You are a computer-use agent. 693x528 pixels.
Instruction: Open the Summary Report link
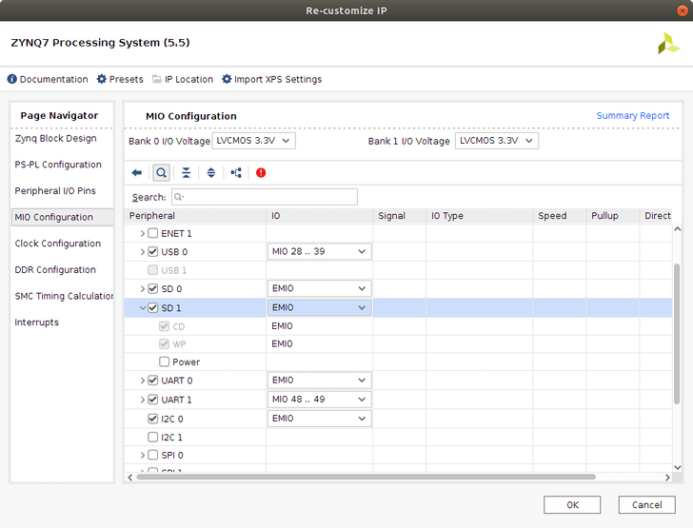point(632,116)
